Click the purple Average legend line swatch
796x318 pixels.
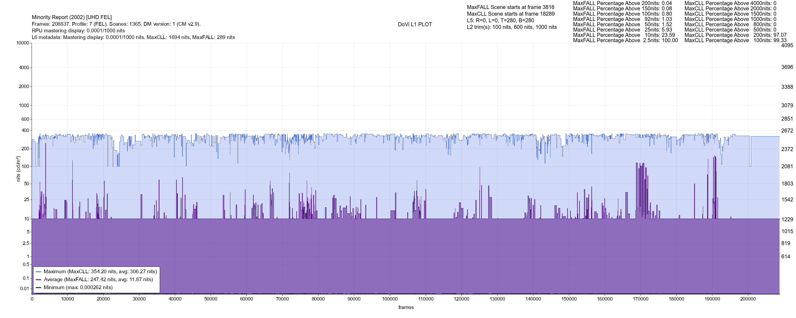pyautogui.click(x=39, y=280)
